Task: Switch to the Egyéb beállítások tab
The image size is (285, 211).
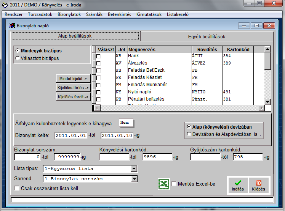Action: pyautogui.click(x=207, y=37)
